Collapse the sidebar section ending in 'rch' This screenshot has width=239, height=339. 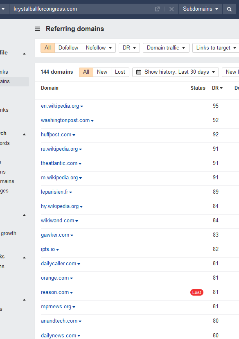coord(24,134)
